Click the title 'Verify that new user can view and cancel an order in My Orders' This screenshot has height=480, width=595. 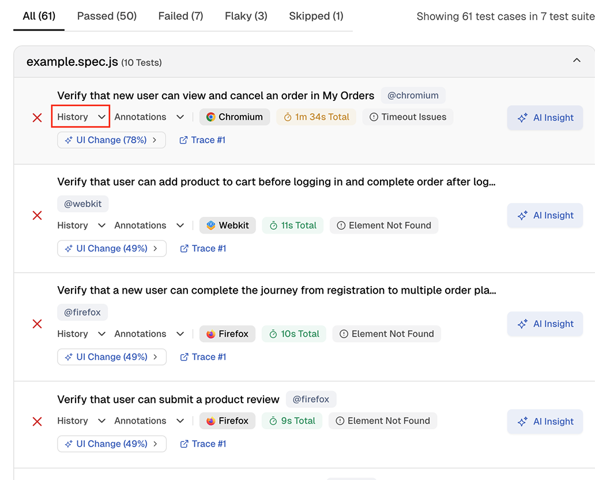pos(216,95)
